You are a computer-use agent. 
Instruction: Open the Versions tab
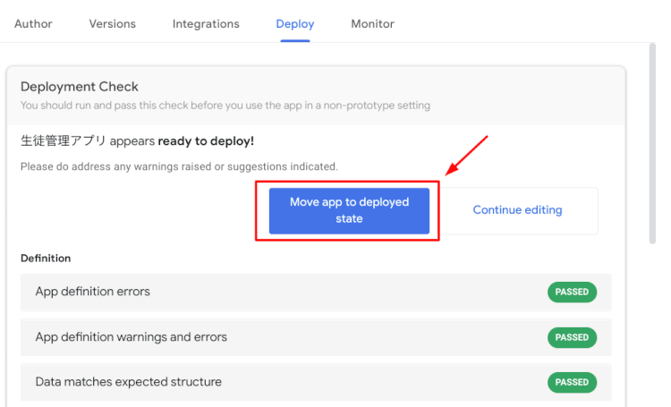pos(113,24)
